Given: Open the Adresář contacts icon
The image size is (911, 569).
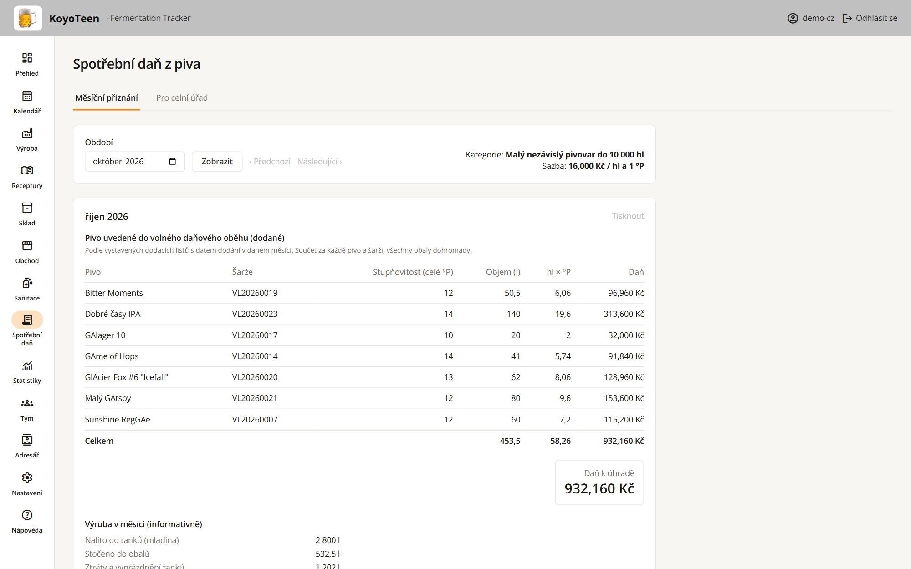Looking at the screenshot, I should [27, 440].
